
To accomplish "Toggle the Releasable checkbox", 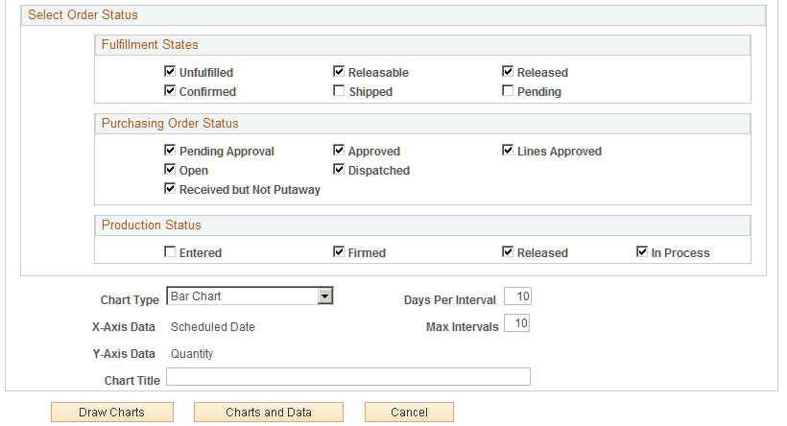I will (x=339, y=72).
